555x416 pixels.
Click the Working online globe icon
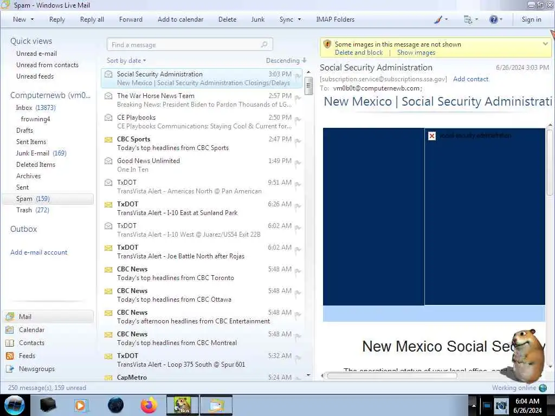543,388
